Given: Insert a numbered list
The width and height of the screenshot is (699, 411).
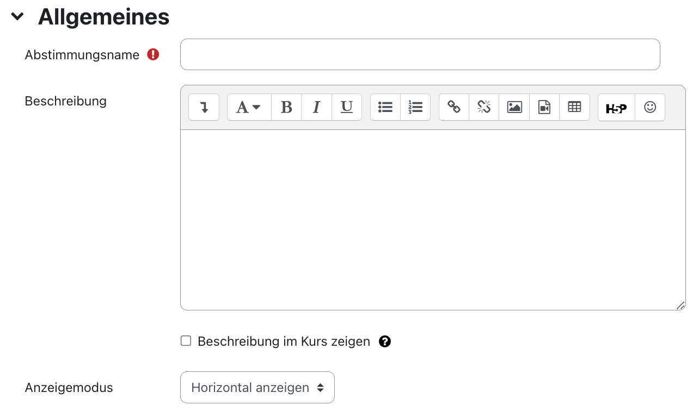Looking at the screenshot, I should [415, 107].
